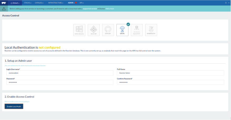Open the API menu
Image resolution: width=231 pixels, height=120 pixels.
pos(82,3)
